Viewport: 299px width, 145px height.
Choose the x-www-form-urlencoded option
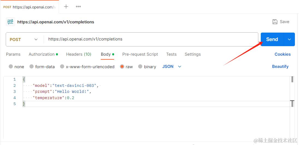click(87, 67)
